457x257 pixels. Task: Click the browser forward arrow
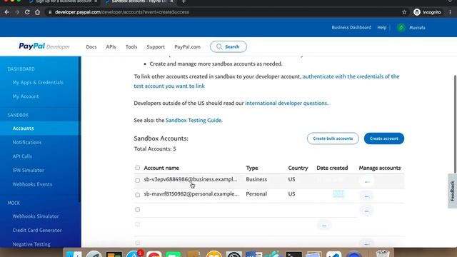pyautogui.click(x=17, y=12)
